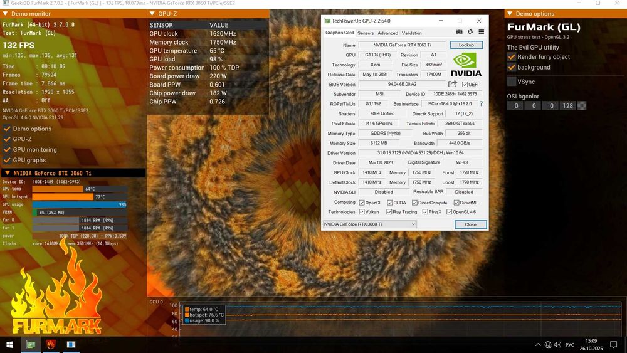
Task: Open the volume speaker tray icon
Action: [558, 345]
